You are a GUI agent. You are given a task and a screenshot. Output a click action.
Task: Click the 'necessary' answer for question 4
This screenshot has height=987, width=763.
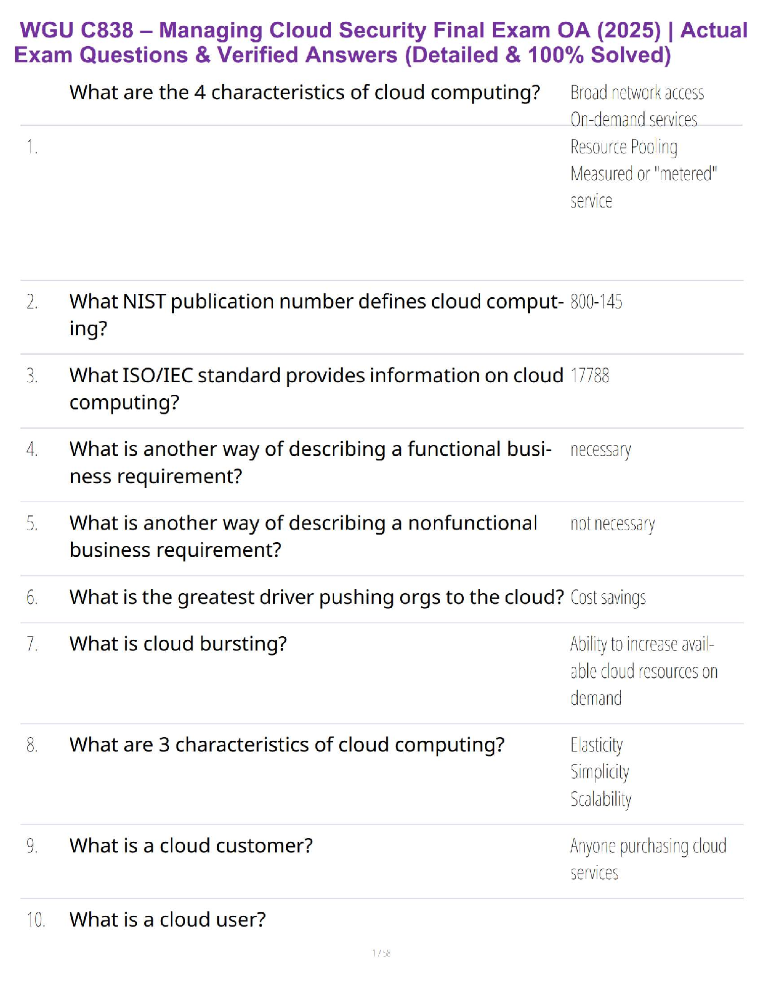pyautogui.click(x=600, y=450)
